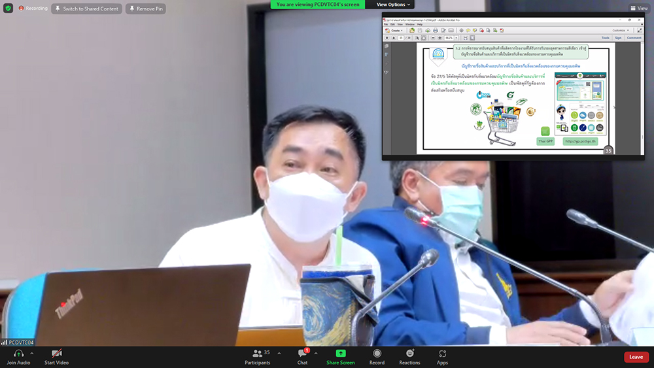The height and width of the screenshot is (368, 654).
Task: Open the Apps panel
Action: [x=443, y=356]
